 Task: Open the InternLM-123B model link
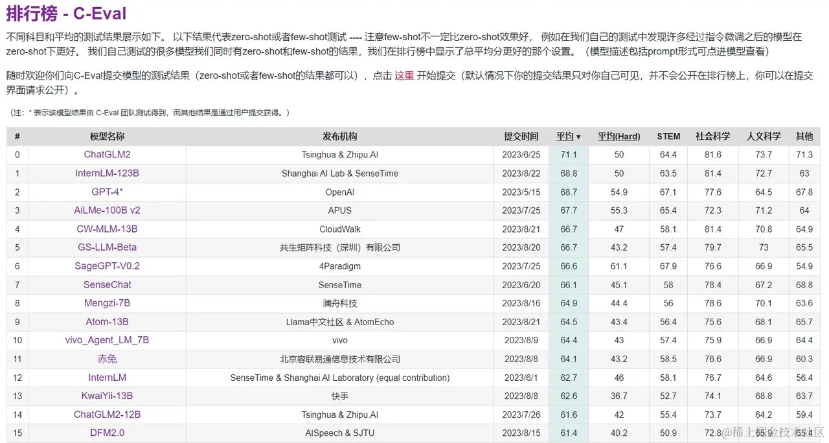[x=107, y=174]
